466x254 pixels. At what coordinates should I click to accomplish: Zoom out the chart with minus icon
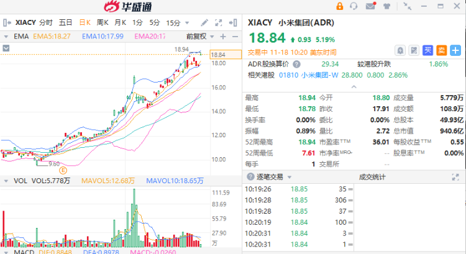coord(235,37)
